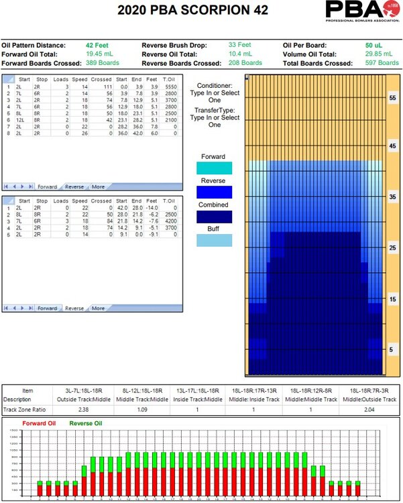403x503 pixels.
Task: Open More tab in the Reverse loads table
Action: 98,308
